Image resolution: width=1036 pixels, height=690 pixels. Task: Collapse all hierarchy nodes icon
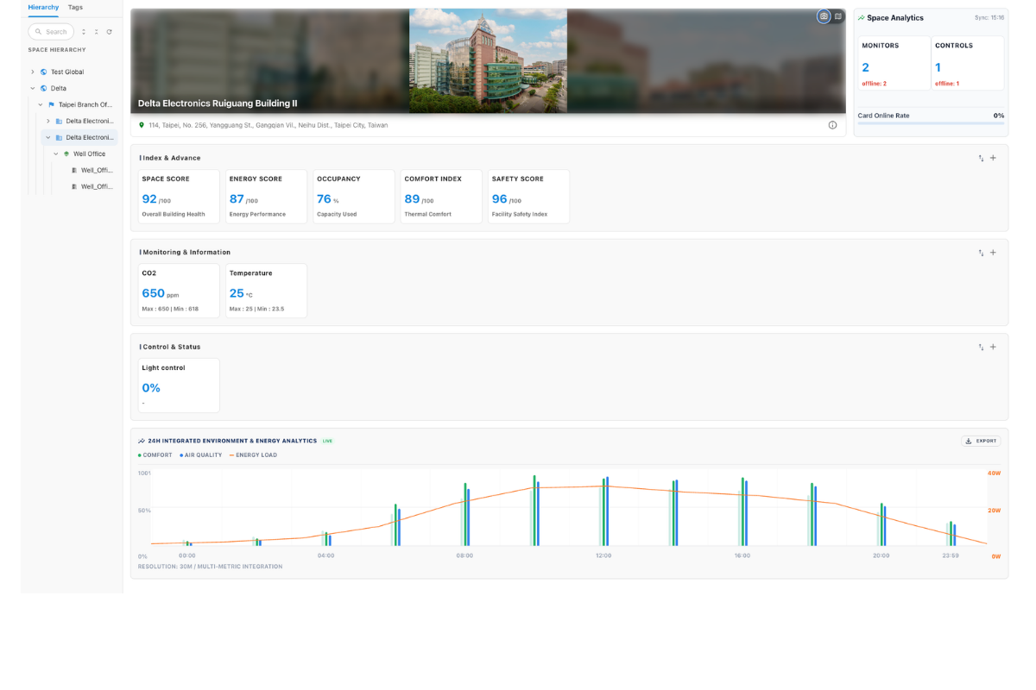coord(97,32)
